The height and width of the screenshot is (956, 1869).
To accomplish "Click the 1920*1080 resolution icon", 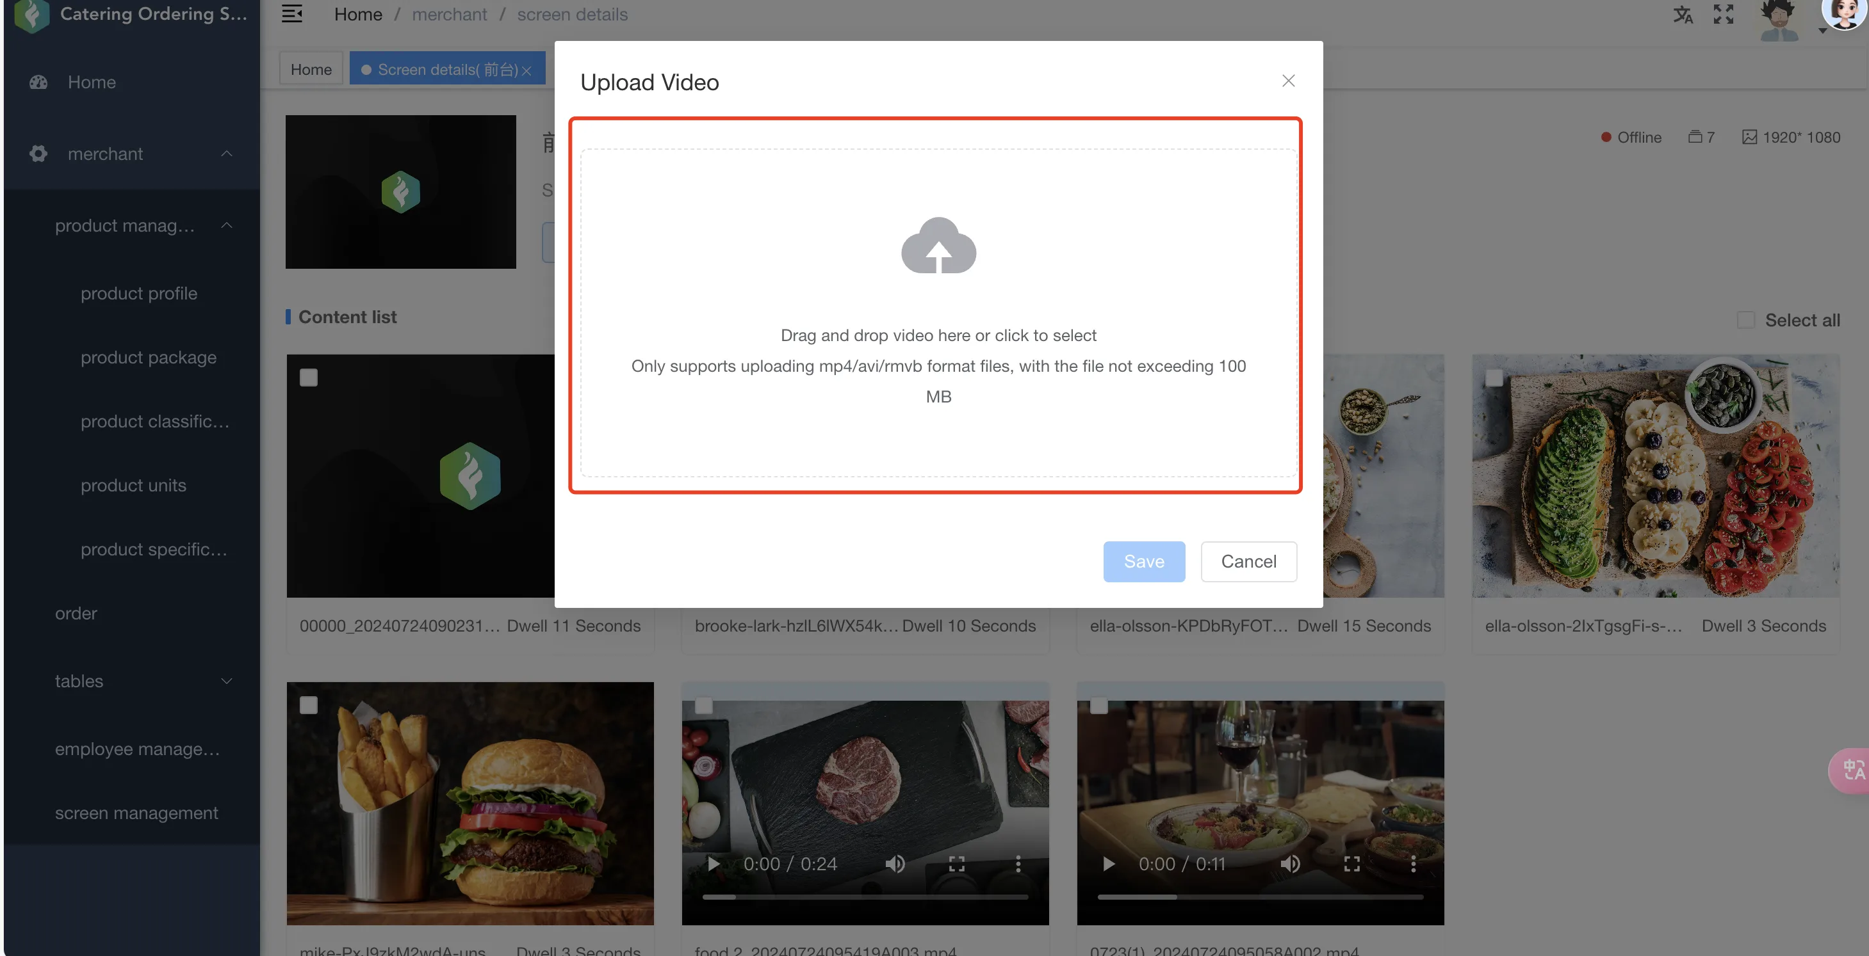I will point(1749,137).
